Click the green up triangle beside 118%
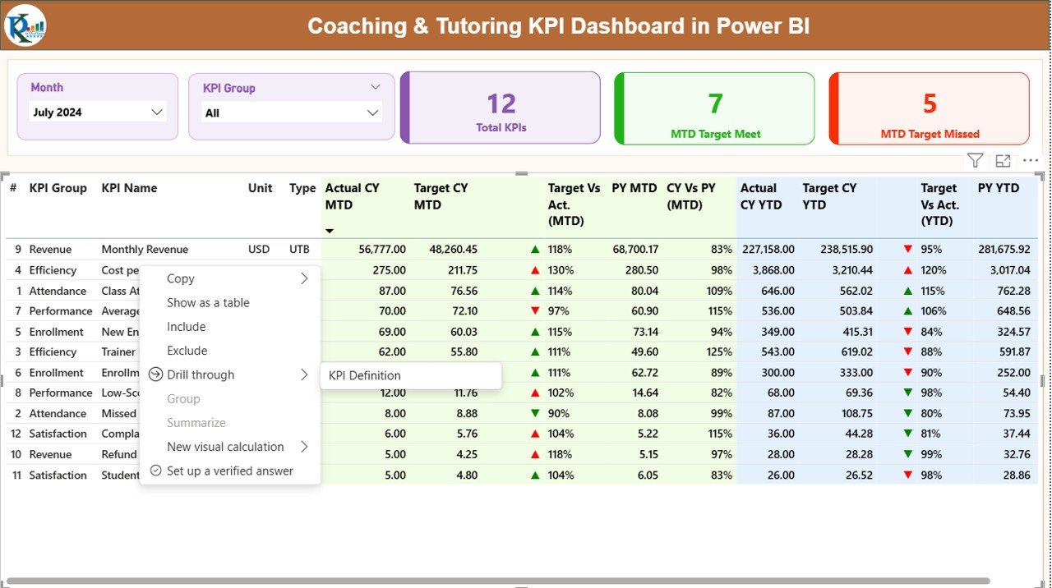Image resolution: width=1052 pixels, height=588 pixels. [535, 249]
